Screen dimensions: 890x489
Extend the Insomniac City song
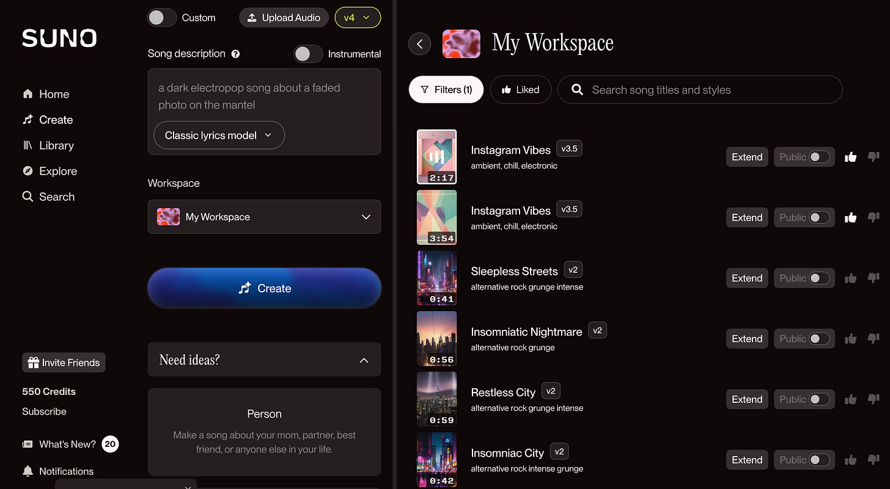[x=747, y=460]
